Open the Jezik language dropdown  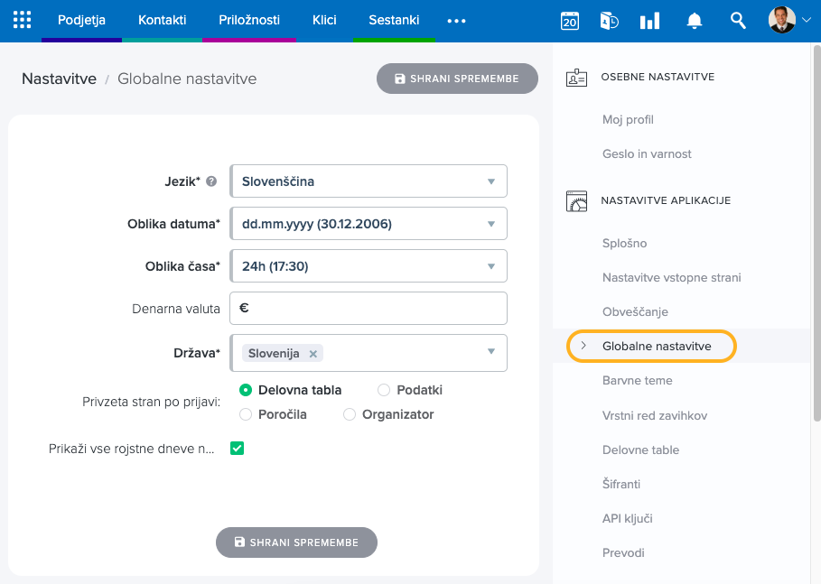(x=369, y=181)
